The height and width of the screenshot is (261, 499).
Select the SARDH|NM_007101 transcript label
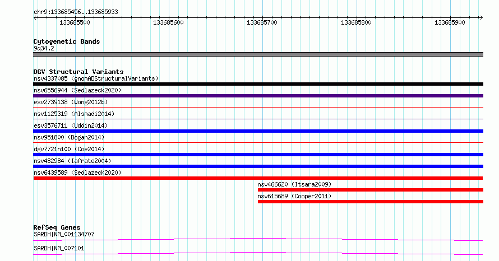[x=59, y=248]
